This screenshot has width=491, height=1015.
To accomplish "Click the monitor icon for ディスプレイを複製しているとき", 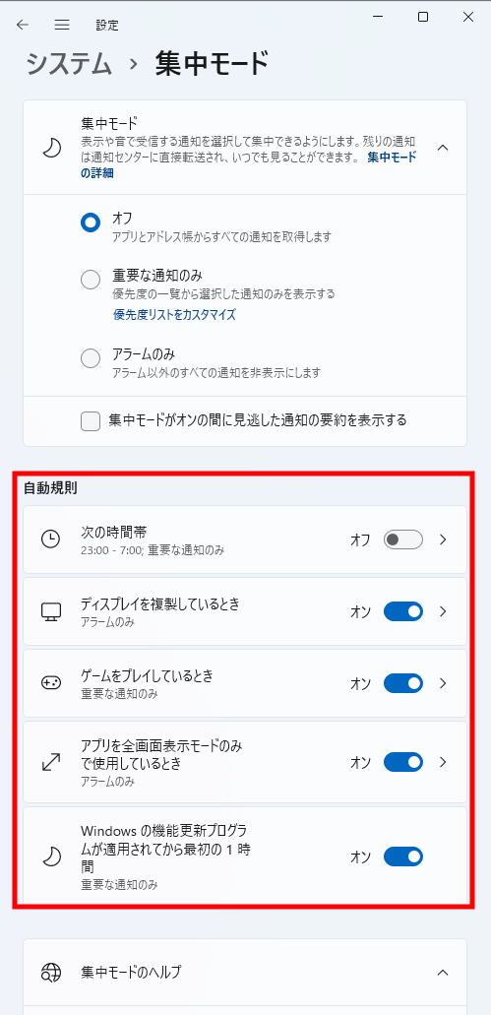I will [50, 611].
